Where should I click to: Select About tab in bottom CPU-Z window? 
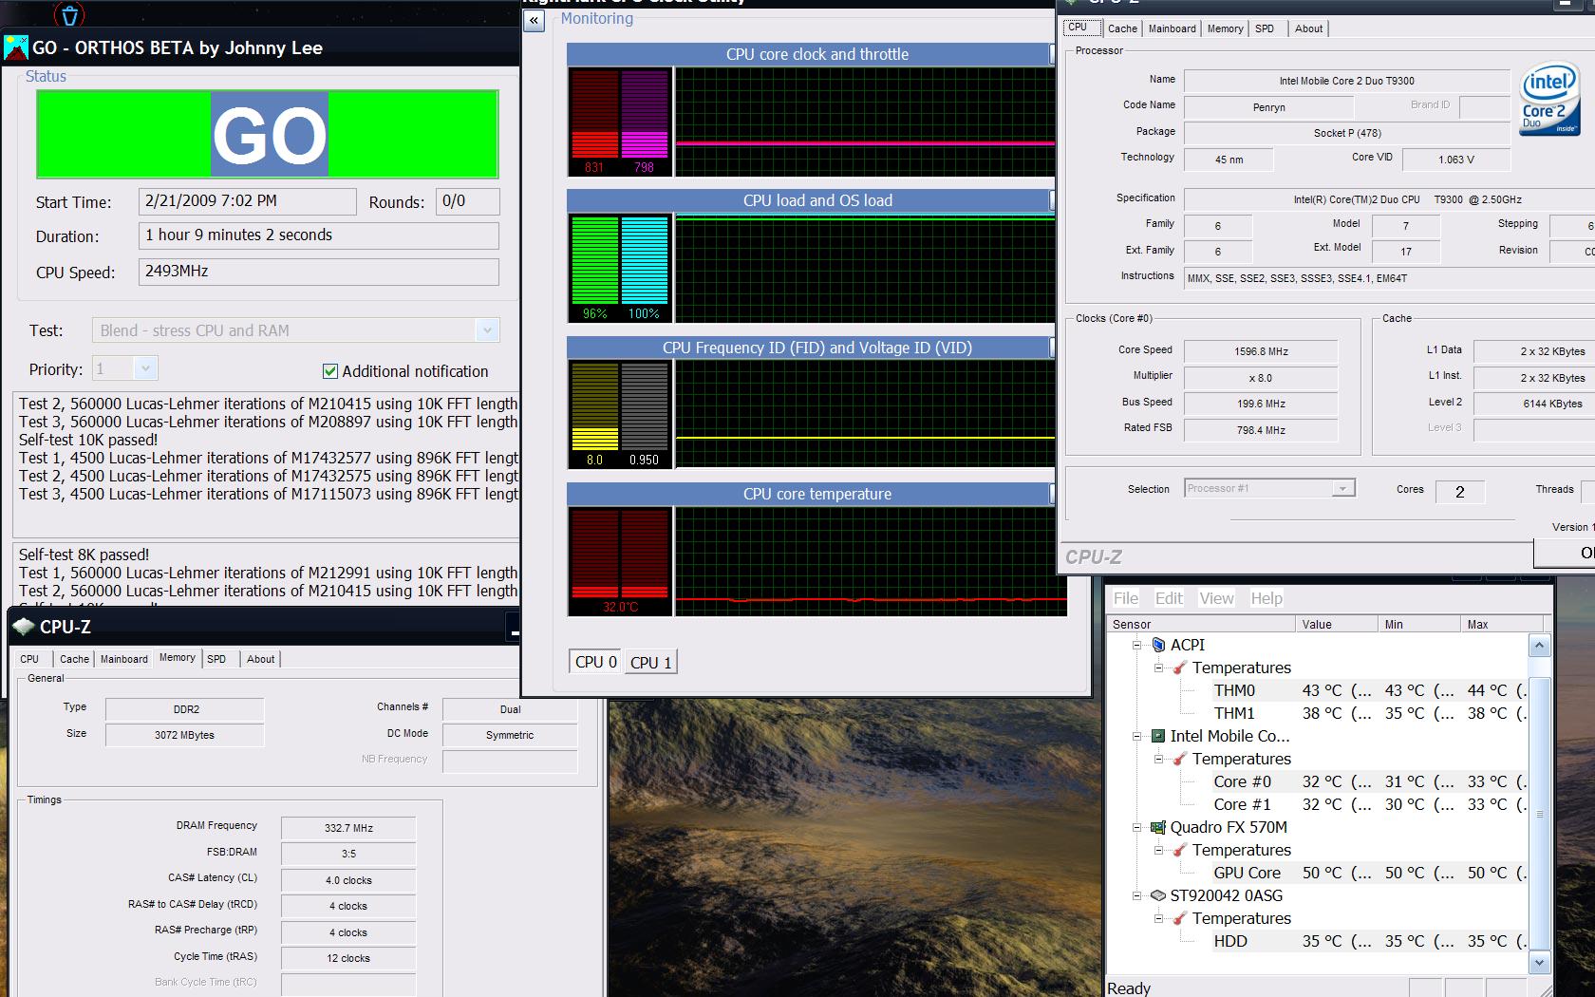pos(261,659)
